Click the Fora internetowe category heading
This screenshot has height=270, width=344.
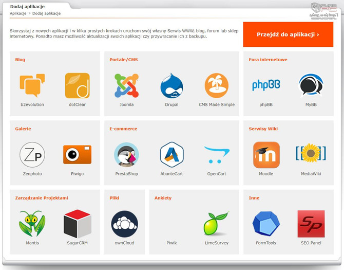[268, 60]
